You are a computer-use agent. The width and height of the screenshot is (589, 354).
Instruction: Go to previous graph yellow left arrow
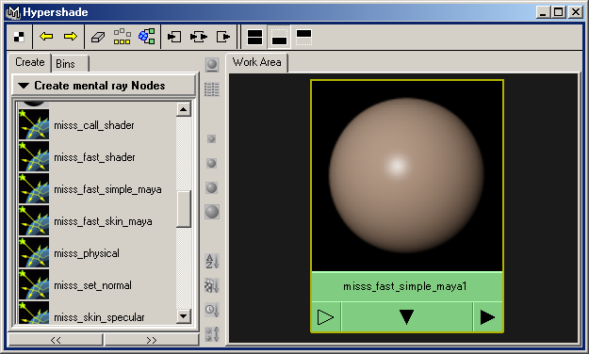click(x=46, y=37)
